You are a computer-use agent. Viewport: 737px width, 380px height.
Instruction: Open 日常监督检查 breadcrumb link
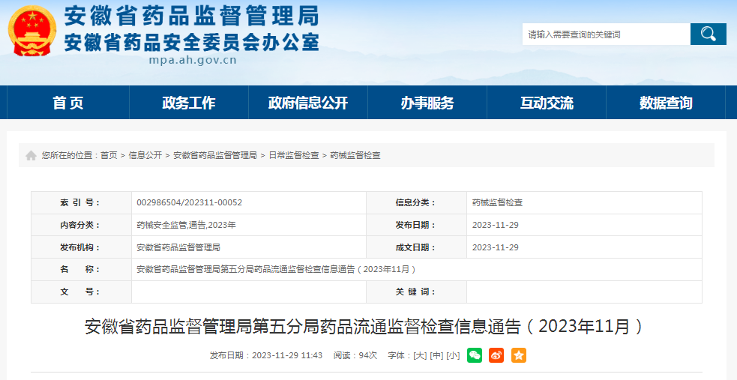[294, 155]
